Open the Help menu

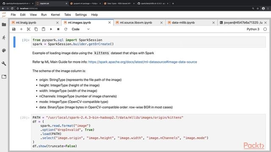point(94,15)
